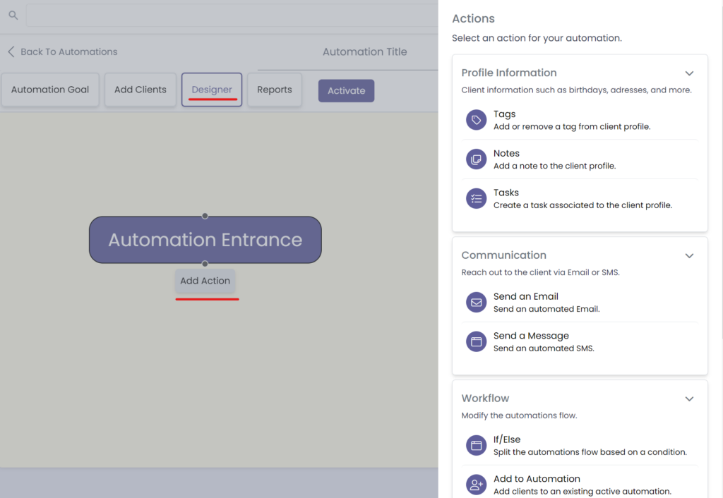The image size is (723, 498).
Task: Collapse the Communication section
Action: pyautogui.click(x=690, y=256)
